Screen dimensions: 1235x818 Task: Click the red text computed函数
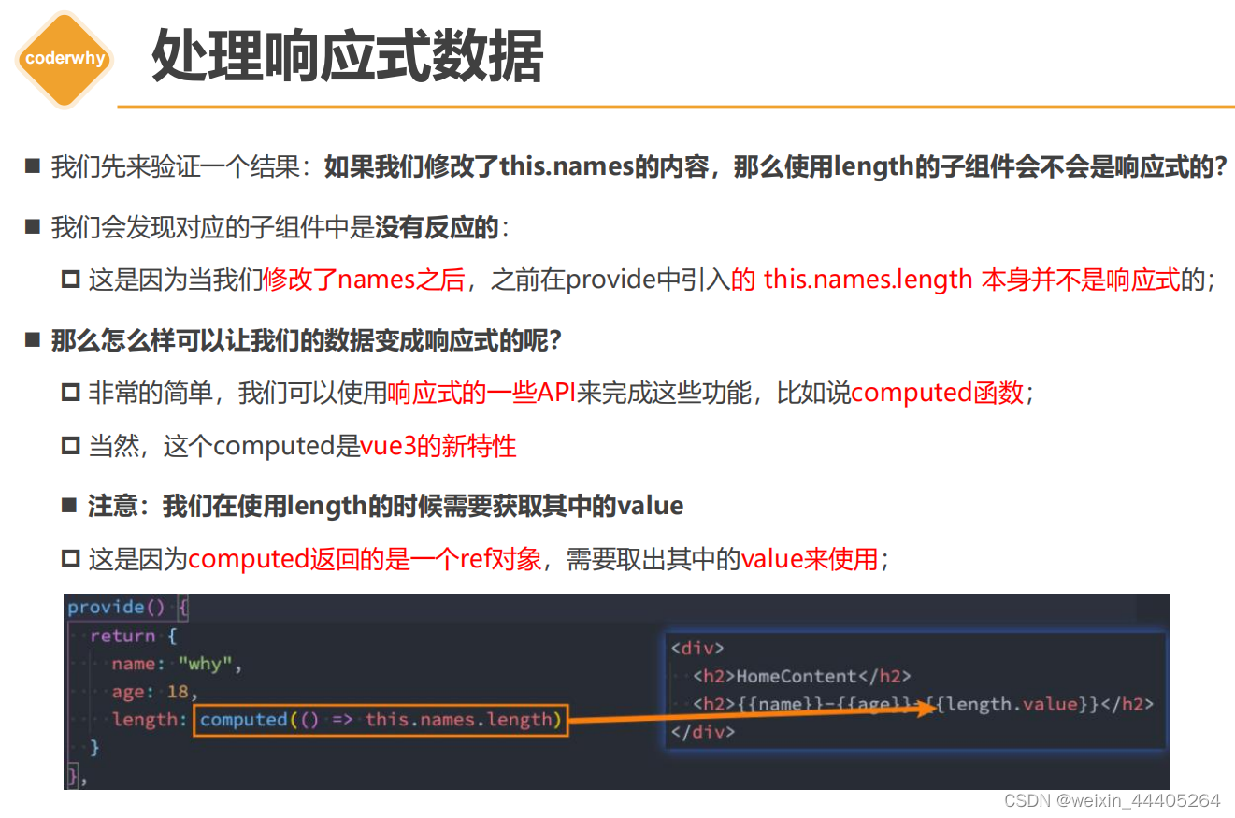click(x=938, y=393)
